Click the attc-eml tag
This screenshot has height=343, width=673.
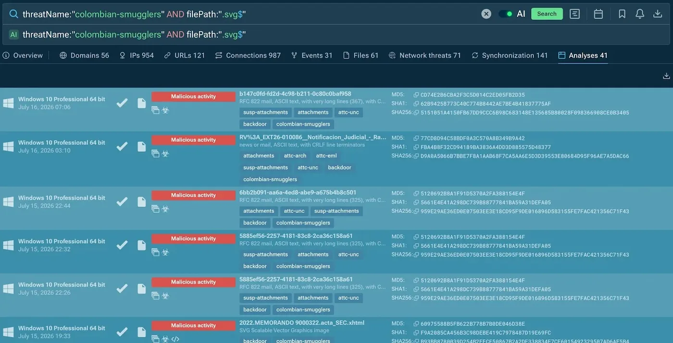click(x=326, y=156)
